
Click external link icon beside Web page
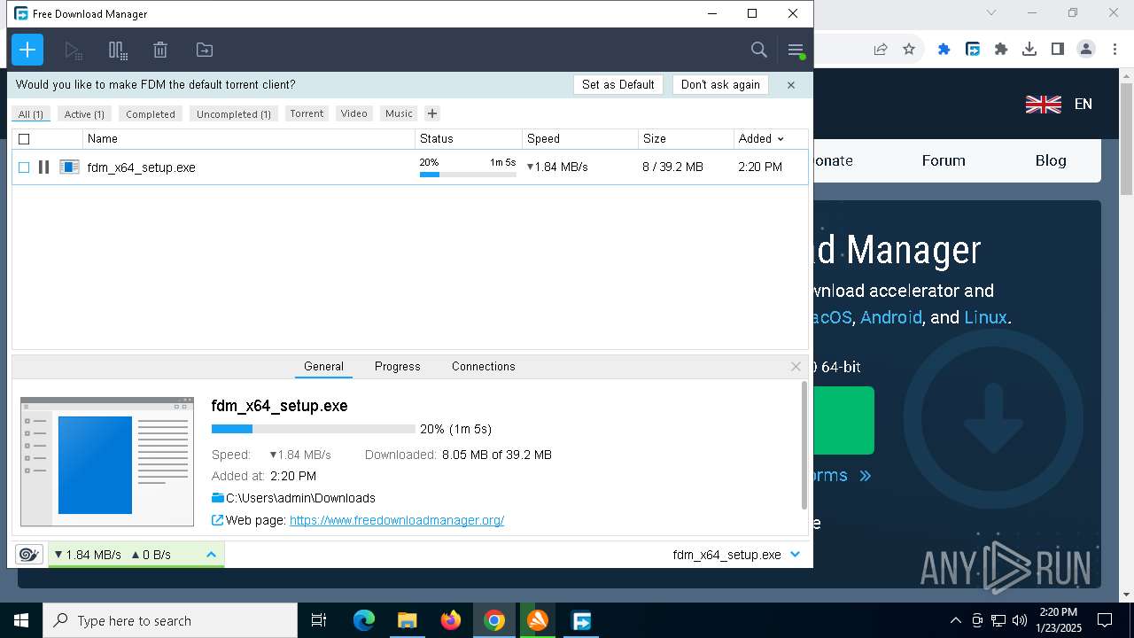[218, 520]
